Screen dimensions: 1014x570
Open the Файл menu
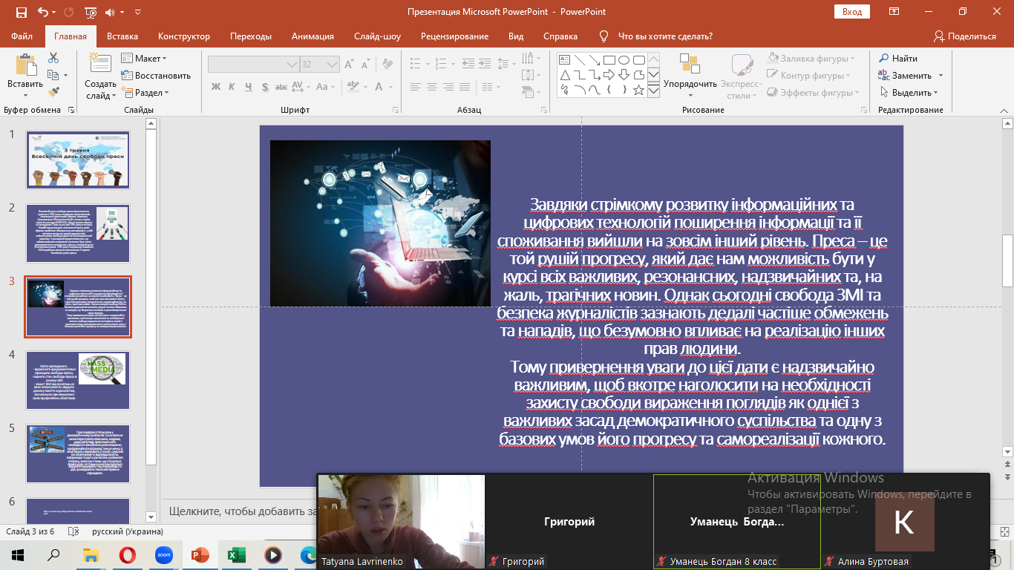[22, 36]
